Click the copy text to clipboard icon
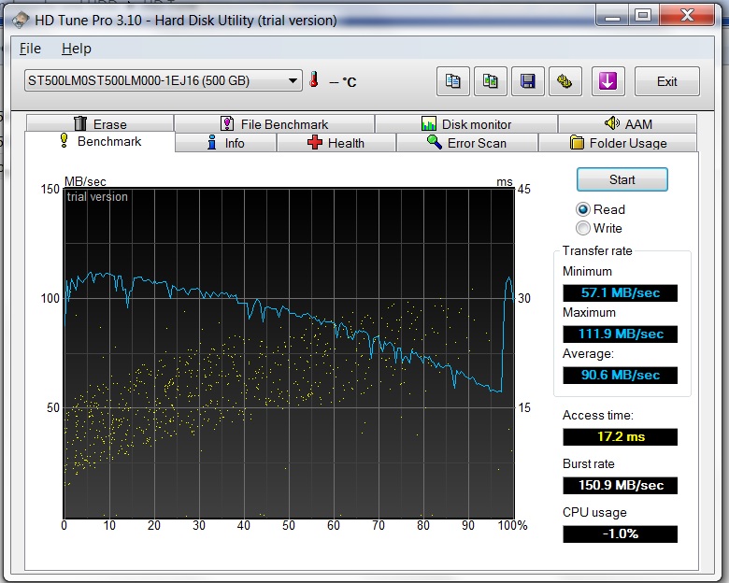729x583 pixels. [x=453, y=81]
